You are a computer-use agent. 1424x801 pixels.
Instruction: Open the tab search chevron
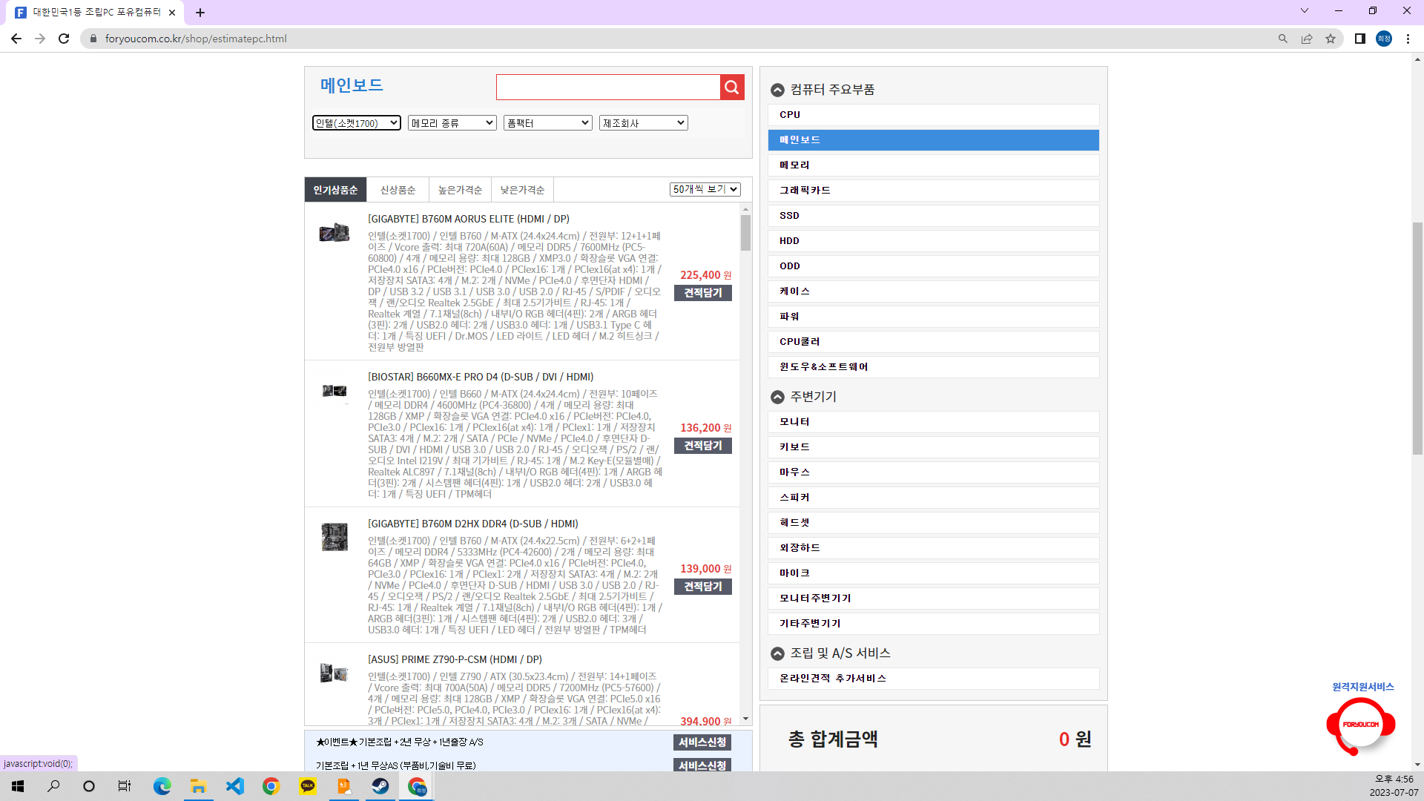(x=1305, y=10)
